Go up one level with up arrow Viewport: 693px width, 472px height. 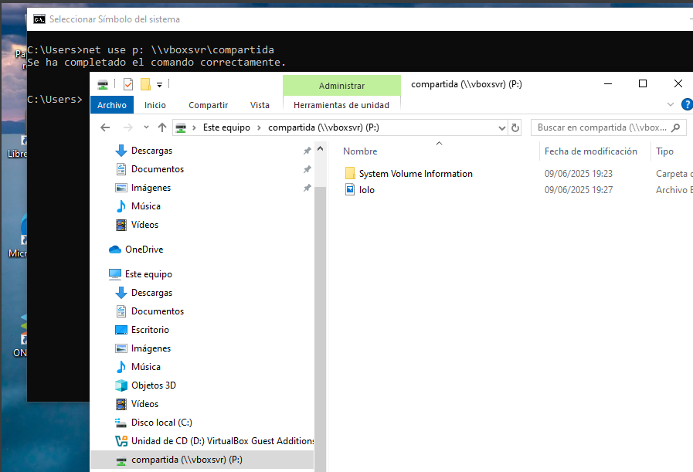pos(162,127)
